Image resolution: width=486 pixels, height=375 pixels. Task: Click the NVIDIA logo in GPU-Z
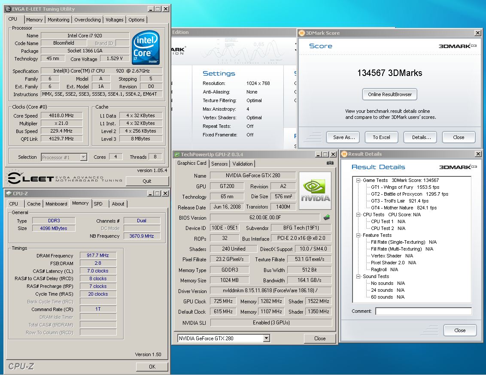coord(315,191)
